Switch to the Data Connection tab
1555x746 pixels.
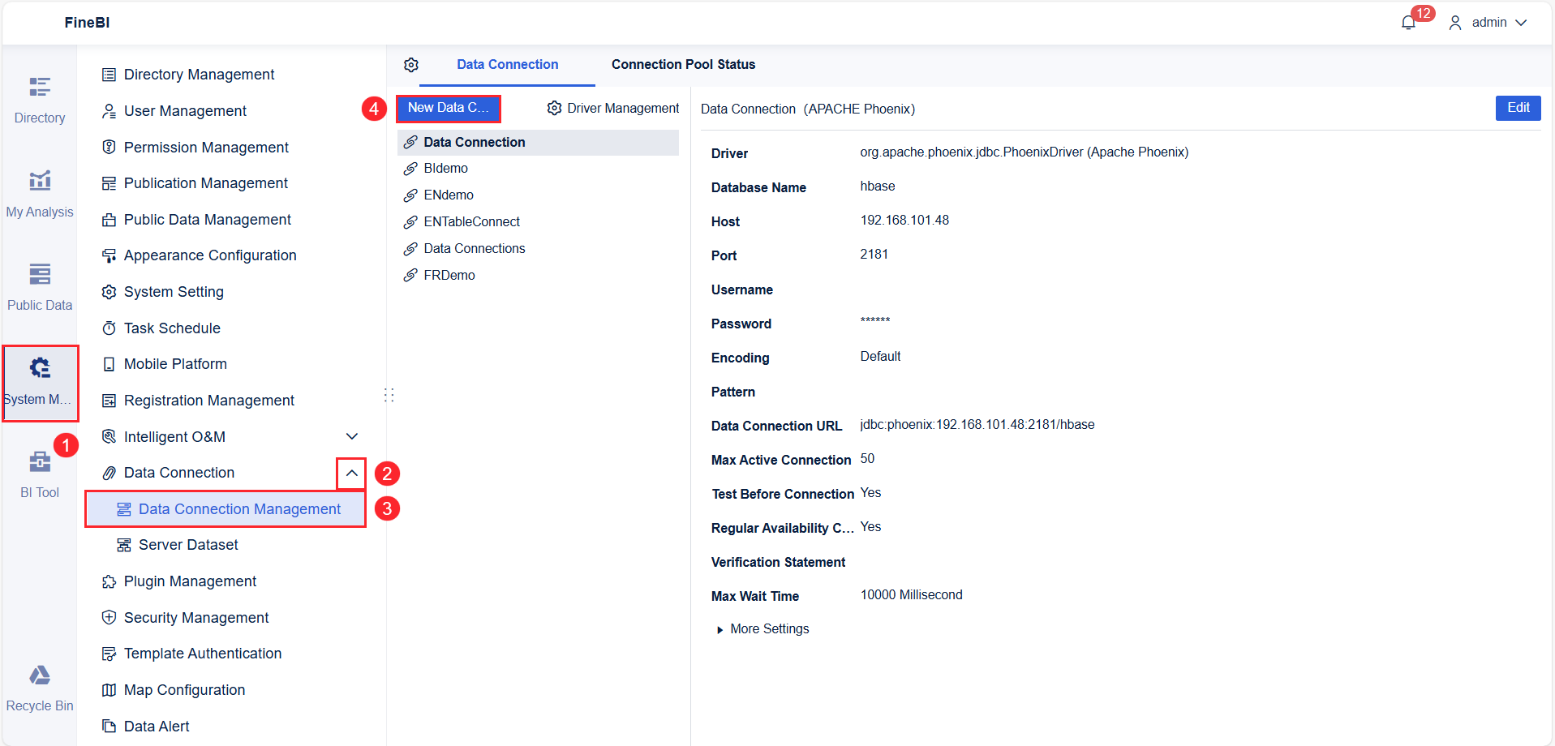tap(508, 64)
